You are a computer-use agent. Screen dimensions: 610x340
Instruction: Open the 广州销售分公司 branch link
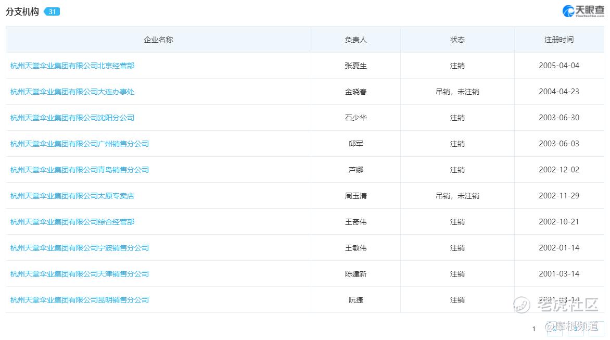(79, 144)
